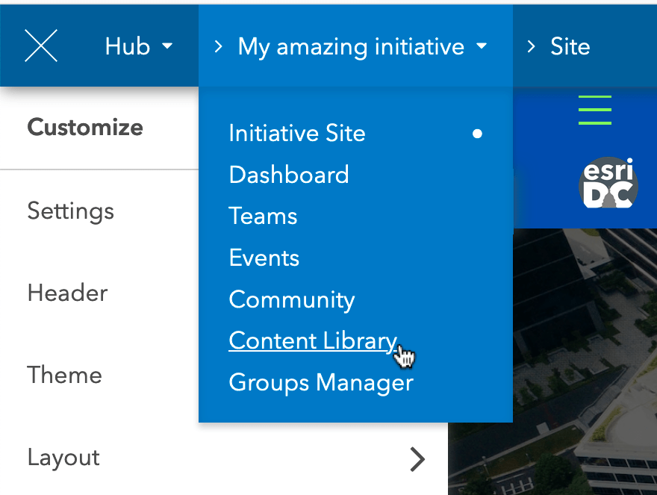Select Initiative Site from the menu
Image resolution: width=657 pixels, height=495 pixels.
click(x=296, y=134)
